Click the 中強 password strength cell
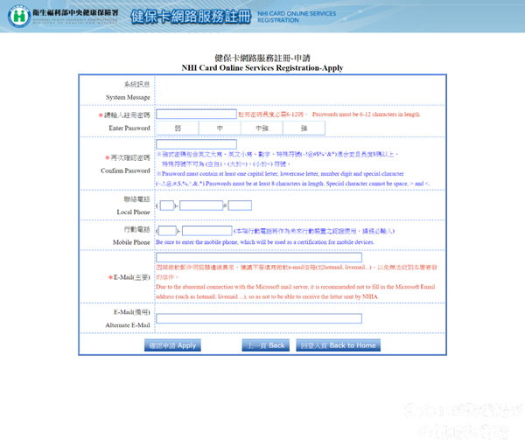This screenshot has width=525, height=446. tap(262, 129)
